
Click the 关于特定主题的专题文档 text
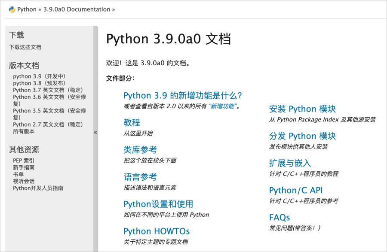pyautogui.click(x=156, y=242)
